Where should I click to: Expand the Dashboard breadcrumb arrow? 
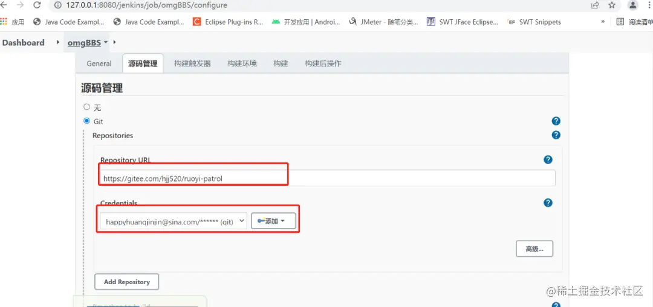click(x=58, y=42)
